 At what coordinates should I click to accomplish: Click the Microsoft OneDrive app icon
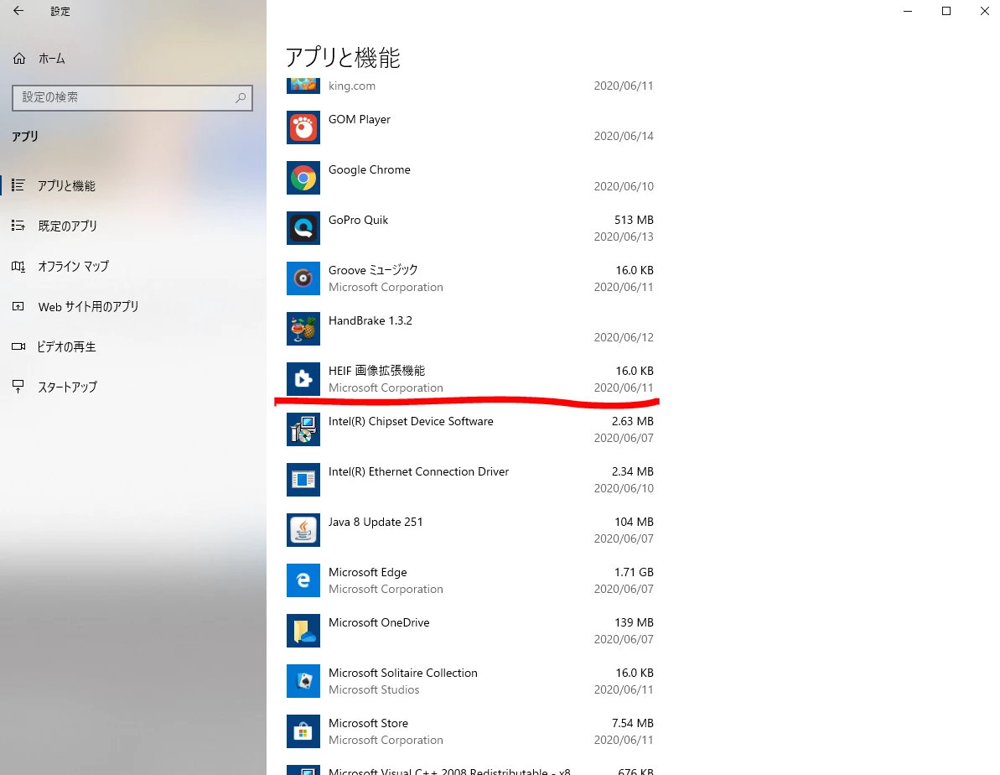(x=303, y=631)
